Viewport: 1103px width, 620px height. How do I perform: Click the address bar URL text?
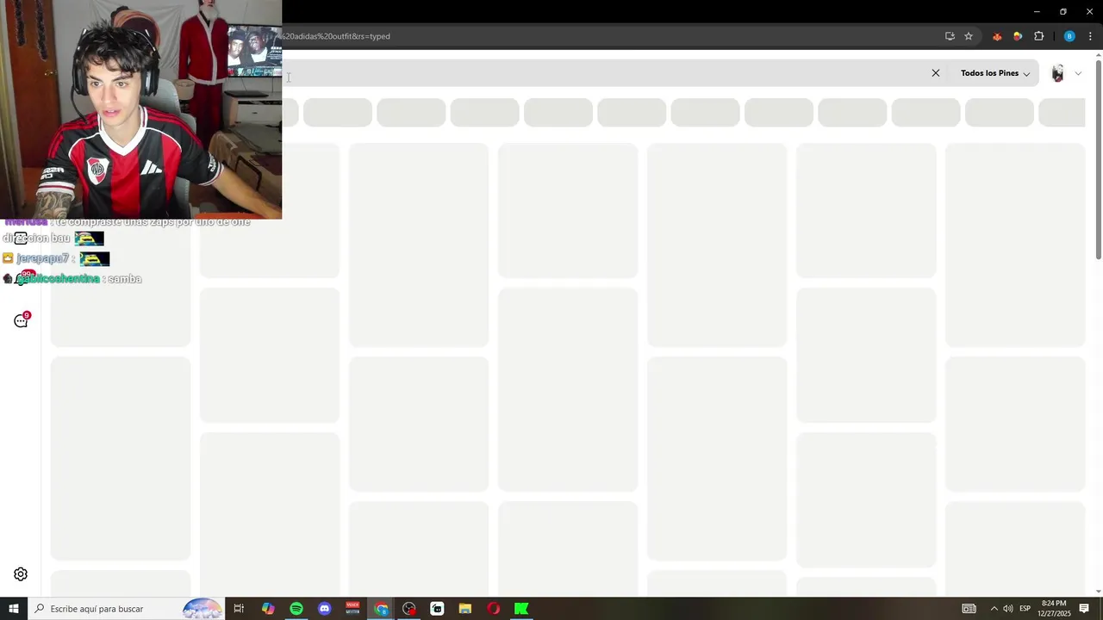(x=336, y=36)
